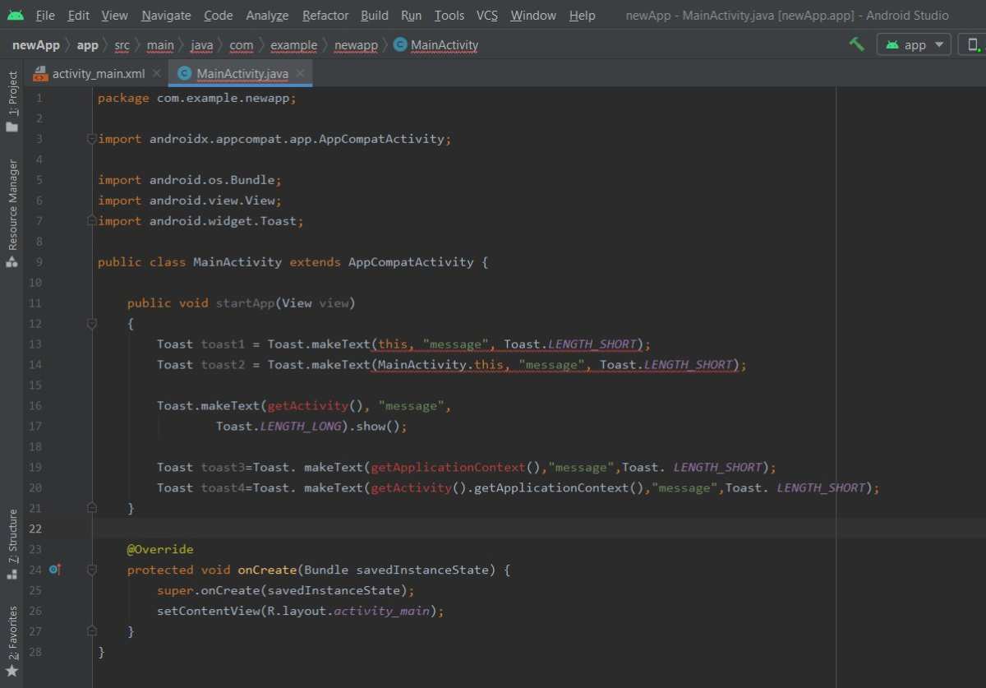The image size is (986, 688).
Task: Open the Resource Manager panel
Action: [x=12, y=214]
